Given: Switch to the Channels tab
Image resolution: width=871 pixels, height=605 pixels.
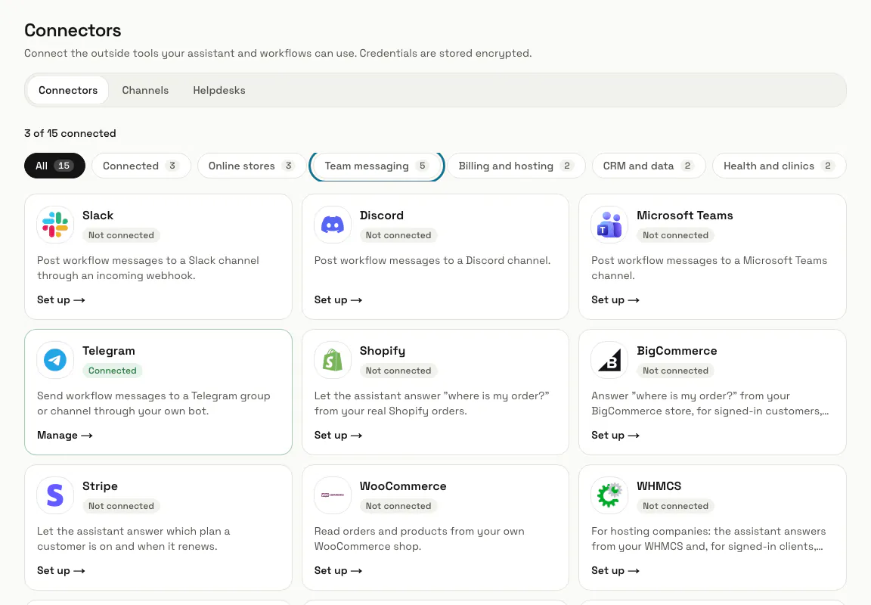Looking at the screenshot, I should pyautogui.click(x=145, y=90).
